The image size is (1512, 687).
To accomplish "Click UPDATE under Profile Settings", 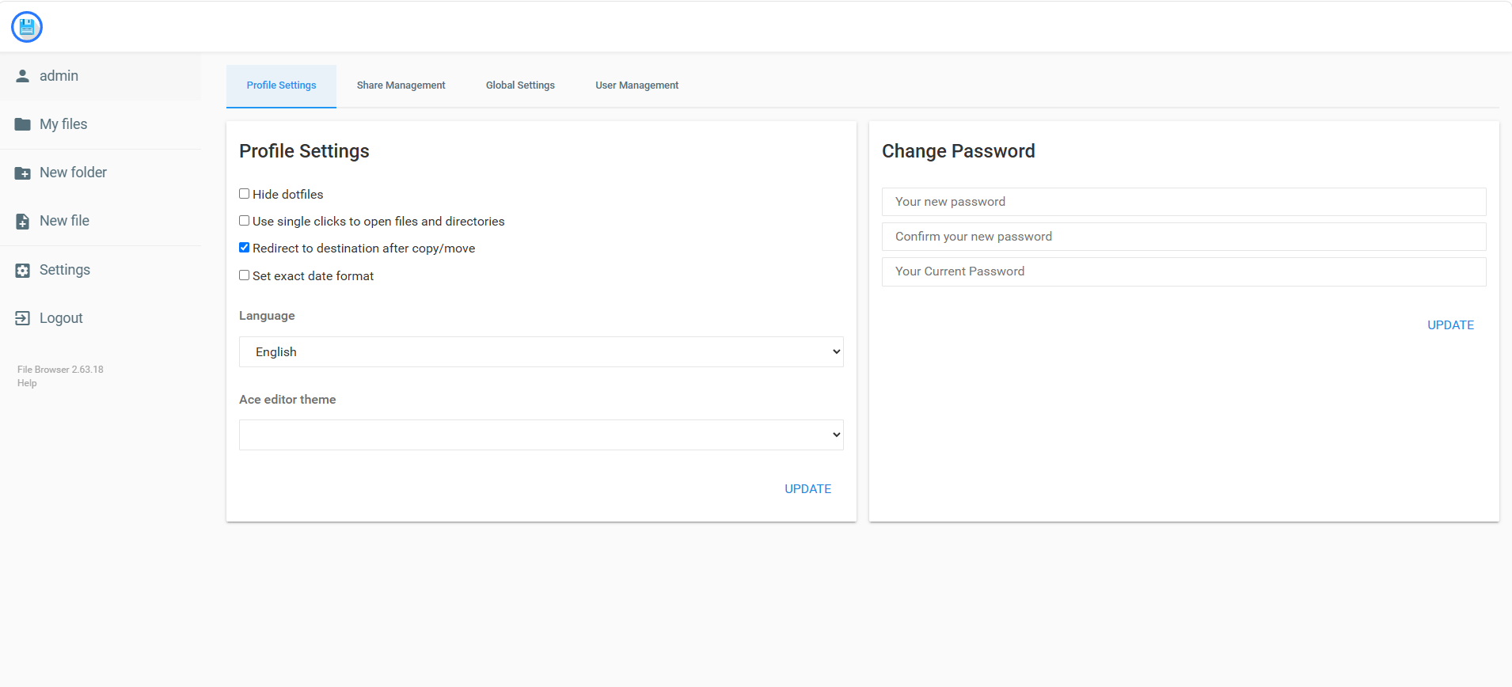I will 808,489.
